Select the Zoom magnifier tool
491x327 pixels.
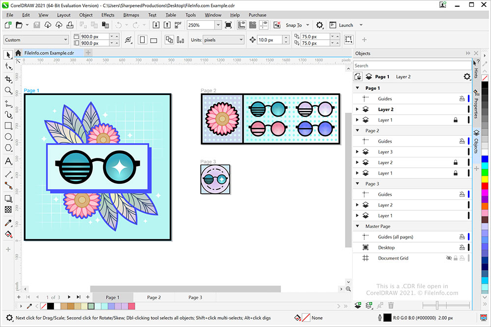coord(8,91)
